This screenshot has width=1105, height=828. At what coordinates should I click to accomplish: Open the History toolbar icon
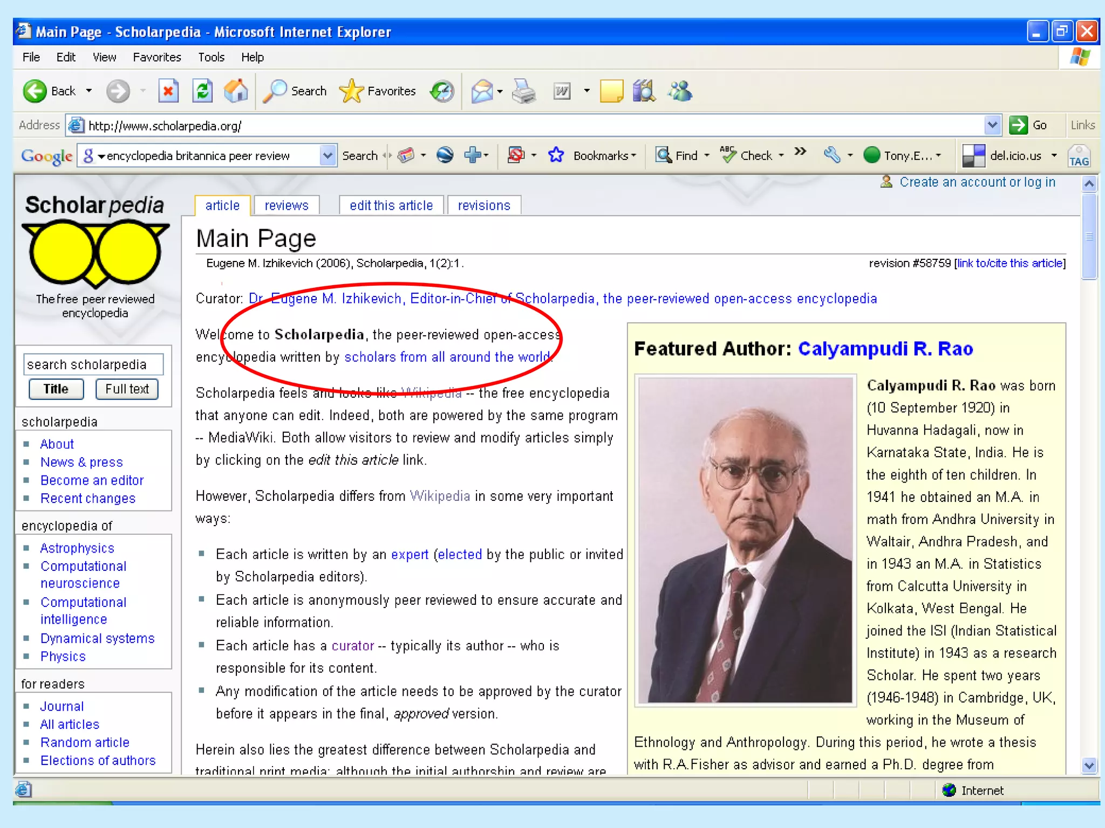tap(442, 91)
